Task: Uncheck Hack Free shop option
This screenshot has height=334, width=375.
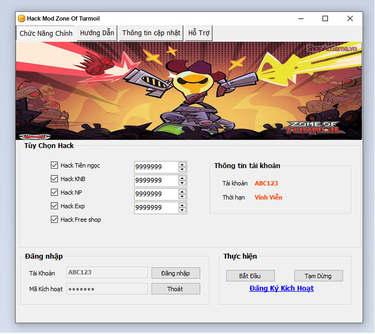Action: click(54, 220)
